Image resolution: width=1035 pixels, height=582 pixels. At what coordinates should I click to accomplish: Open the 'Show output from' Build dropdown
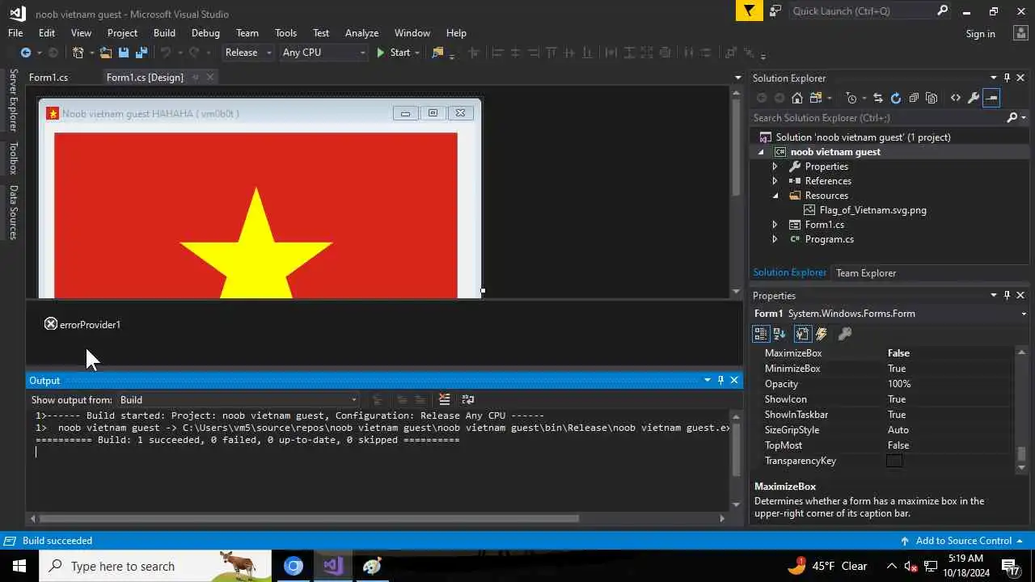pos(238,400)
